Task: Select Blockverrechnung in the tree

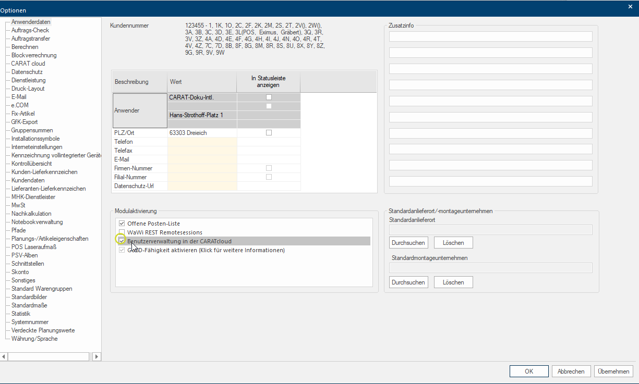Action: [34, 55]
